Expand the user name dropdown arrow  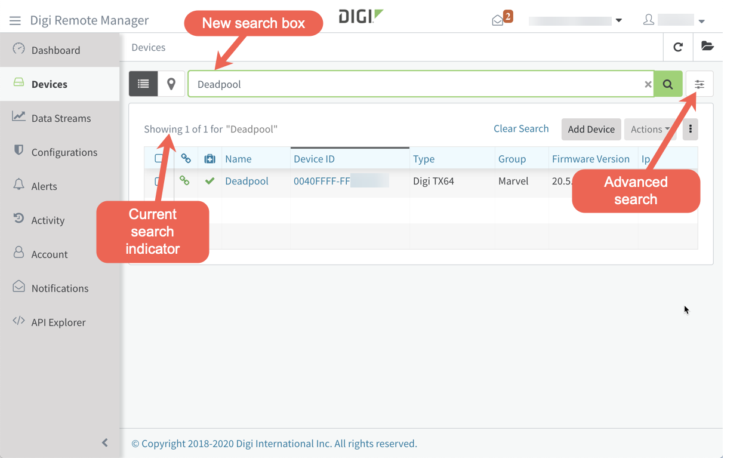coord(702,21)
